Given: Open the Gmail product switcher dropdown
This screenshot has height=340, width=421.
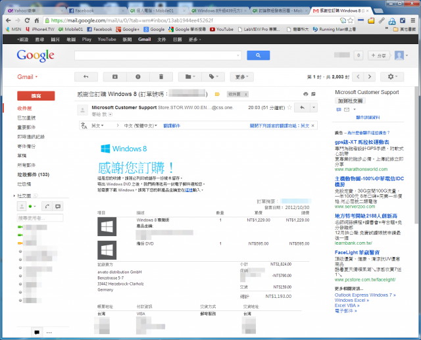Looking at the screenshot, I should point(28,77).
